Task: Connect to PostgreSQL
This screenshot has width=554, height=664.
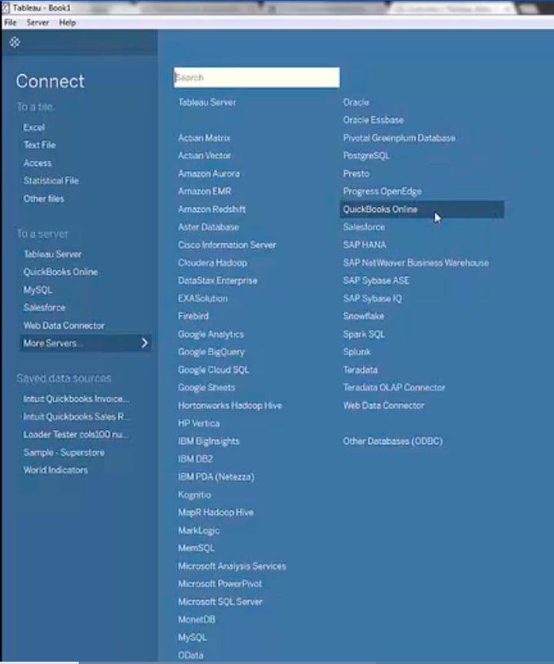Action: click(366, 156)
